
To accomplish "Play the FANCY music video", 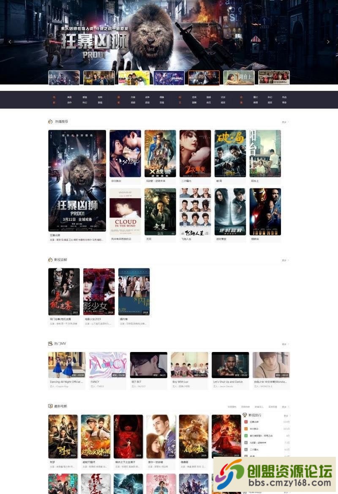I will [108, 365].
